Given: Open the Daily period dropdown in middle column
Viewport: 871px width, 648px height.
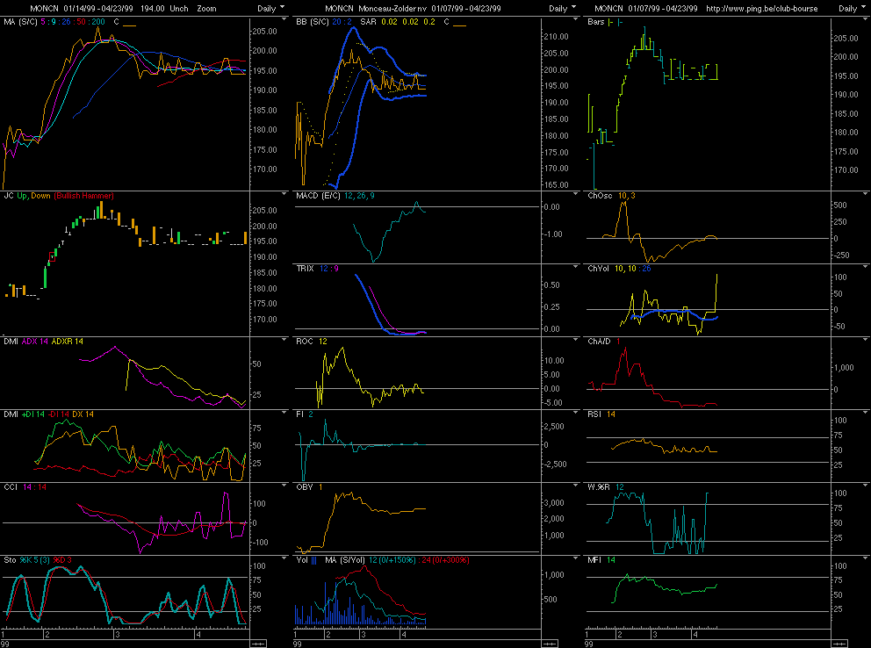Looking at the screenshot, I should [x=562, y=8].
